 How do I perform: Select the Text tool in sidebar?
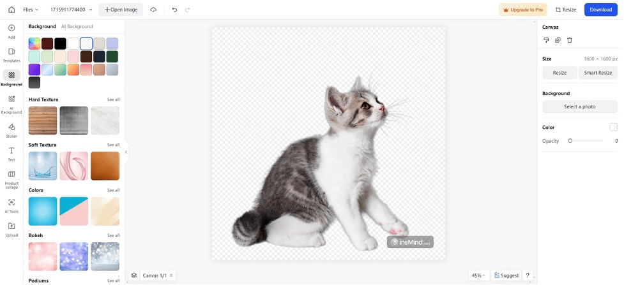(11, 153)
